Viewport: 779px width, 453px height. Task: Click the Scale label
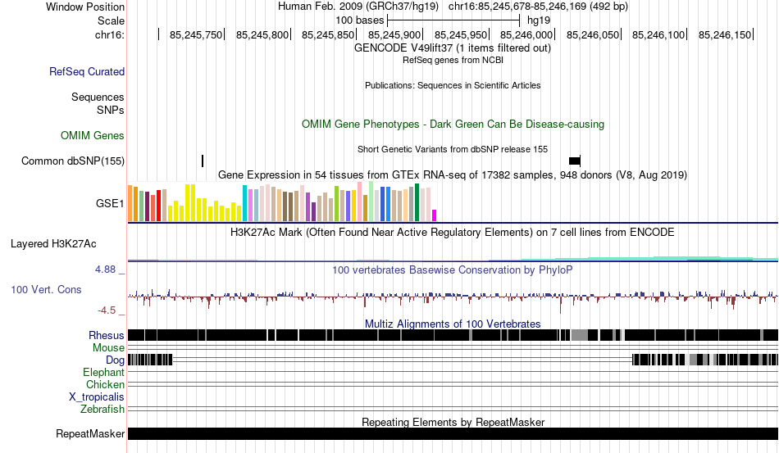[111, 21]
